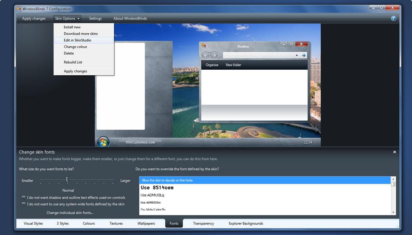Click Apply changes in the top toolbar

[x=34, y=18]
